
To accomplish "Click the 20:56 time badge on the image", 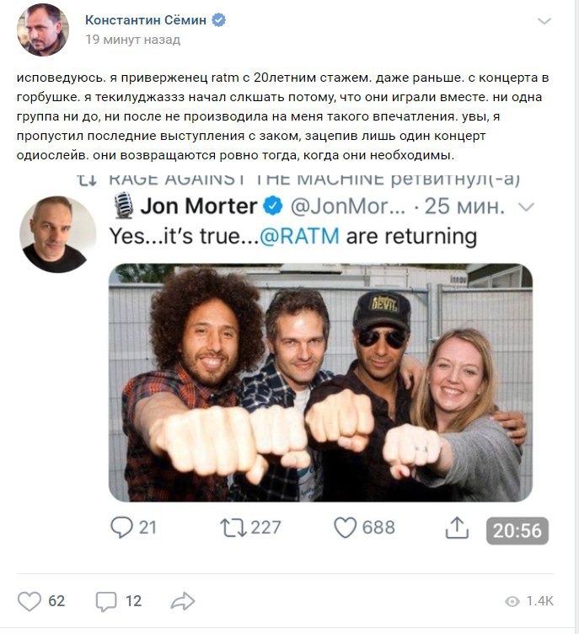I will pos(517,530).
